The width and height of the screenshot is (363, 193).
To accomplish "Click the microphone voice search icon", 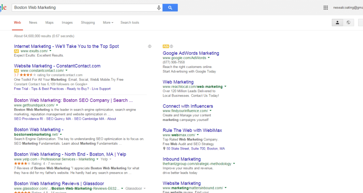I will tap(159, 8).
